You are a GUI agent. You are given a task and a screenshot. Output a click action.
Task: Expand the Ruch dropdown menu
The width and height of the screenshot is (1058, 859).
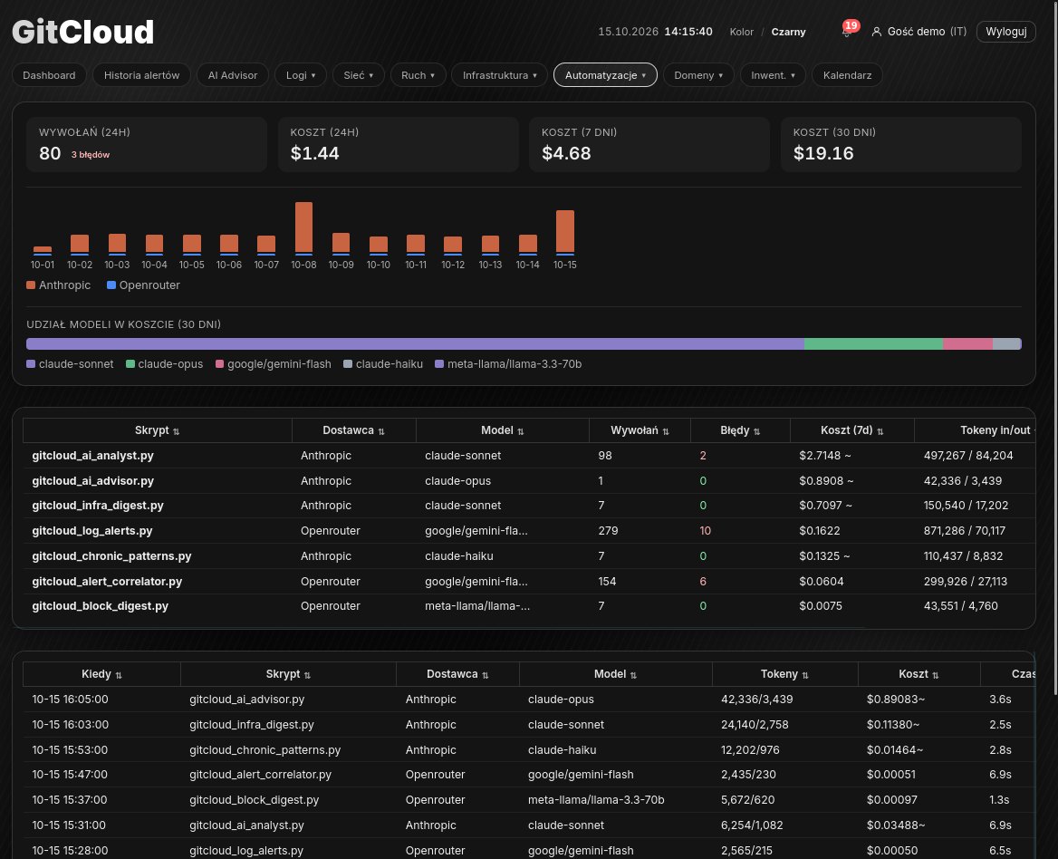(418, 75)
